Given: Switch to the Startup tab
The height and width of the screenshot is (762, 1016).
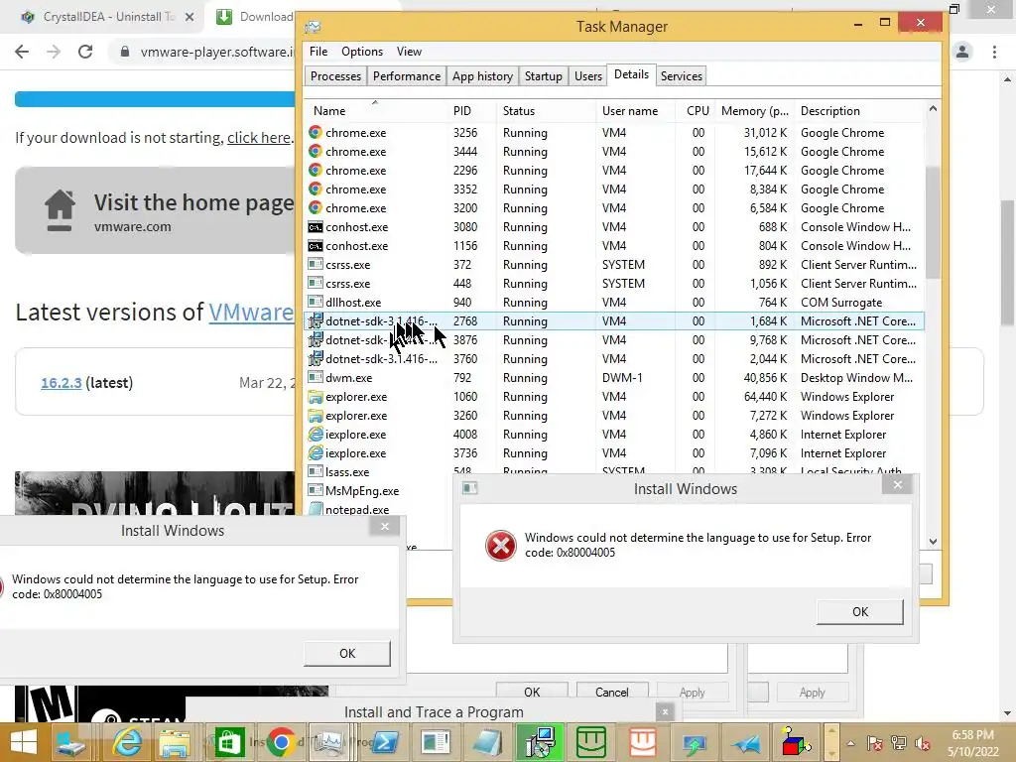Looking at the screenshot, I should [x=543, y=76].
